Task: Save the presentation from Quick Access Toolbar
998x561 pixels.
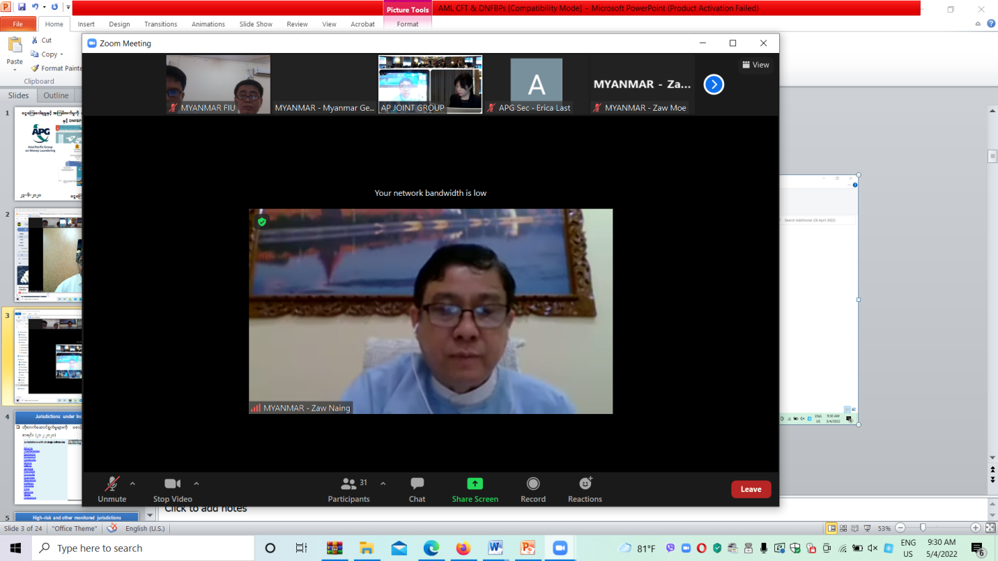Action: point(22,7)
